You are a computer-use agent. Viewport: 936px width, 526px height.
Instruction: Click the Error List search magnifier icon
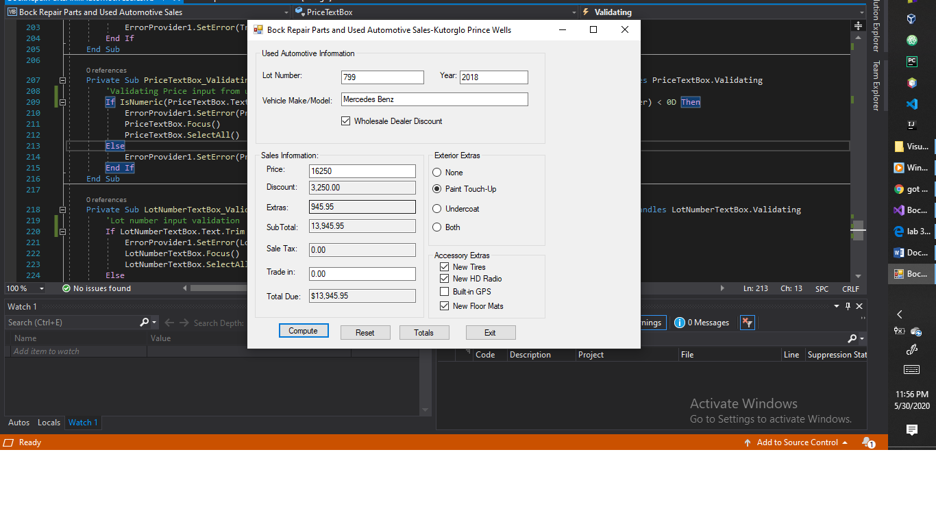pos(852,338)
